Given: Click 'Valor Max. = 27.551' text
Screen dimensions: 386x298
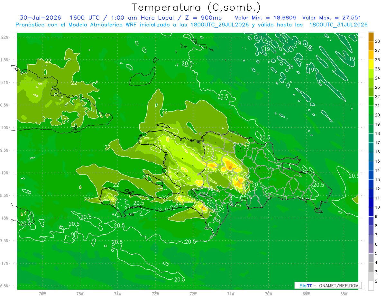Looking at the screenshot, I should (332, 18).
